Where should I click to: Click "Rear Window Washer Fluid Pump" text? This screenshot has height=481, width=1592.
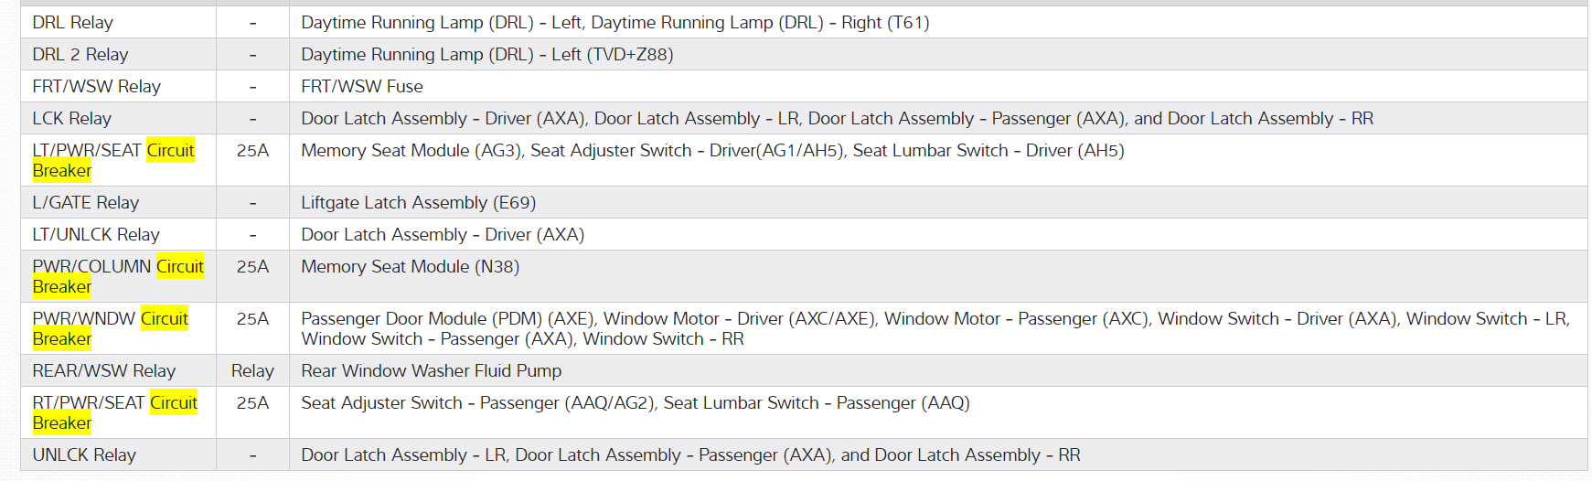pyautogui.click(x=432, y=371)
